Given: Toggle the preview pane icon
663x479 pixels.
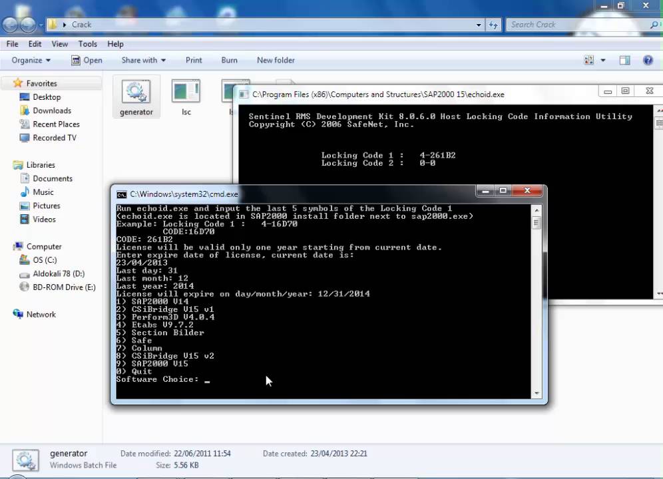Looking at the screenshot, I should (x=624, y=60).
